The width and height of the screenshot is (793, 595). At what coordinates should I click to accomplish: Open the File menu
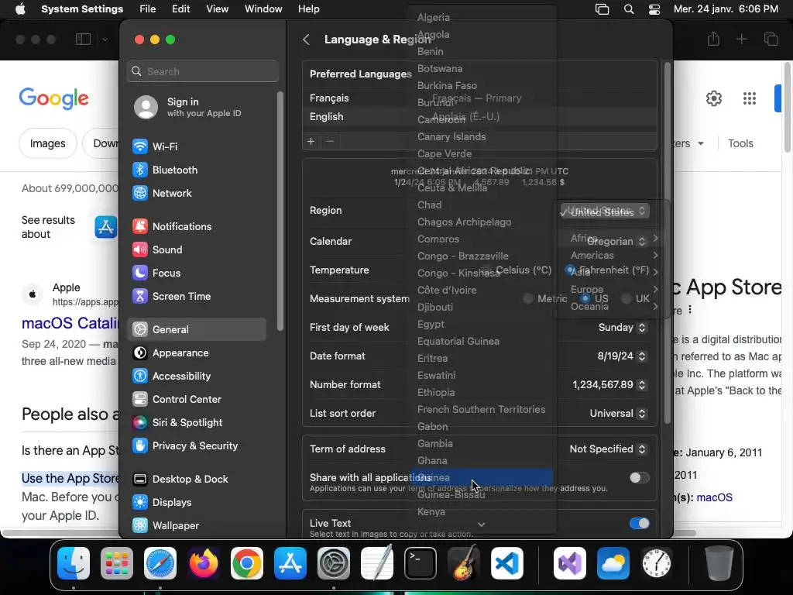148,9
